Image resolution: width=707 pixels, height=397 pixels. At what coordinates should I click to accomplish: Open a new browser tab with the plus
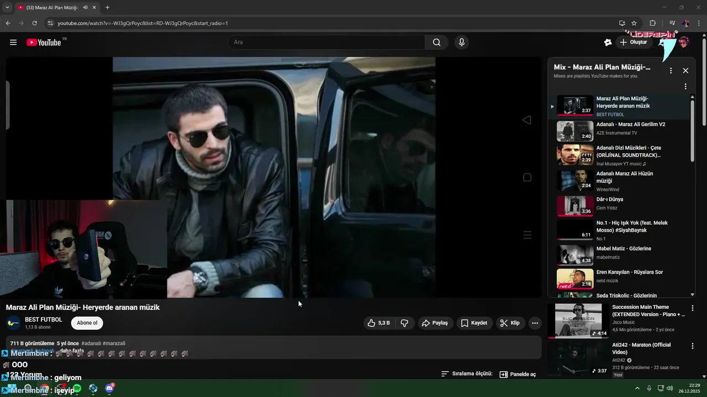107,8
